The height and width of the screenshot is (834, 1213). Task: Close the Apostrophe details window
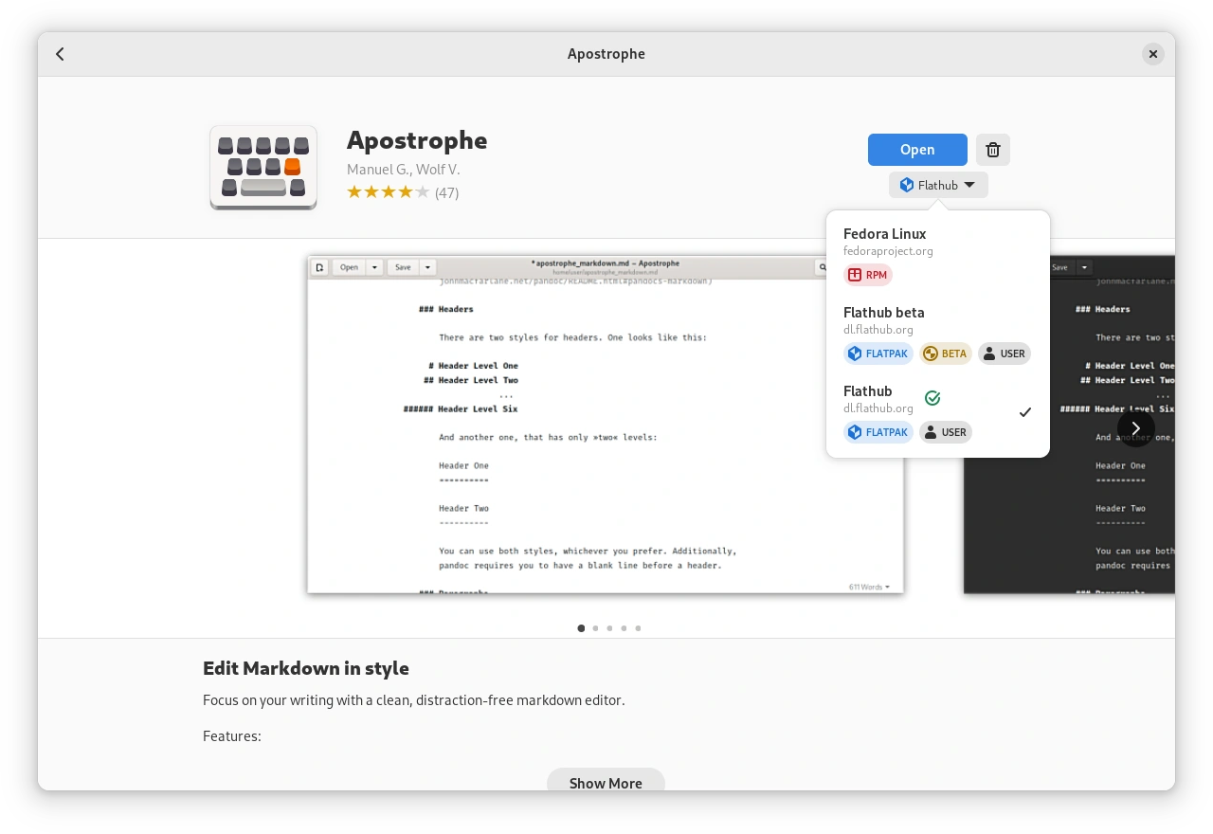[x=1153, y=54]
